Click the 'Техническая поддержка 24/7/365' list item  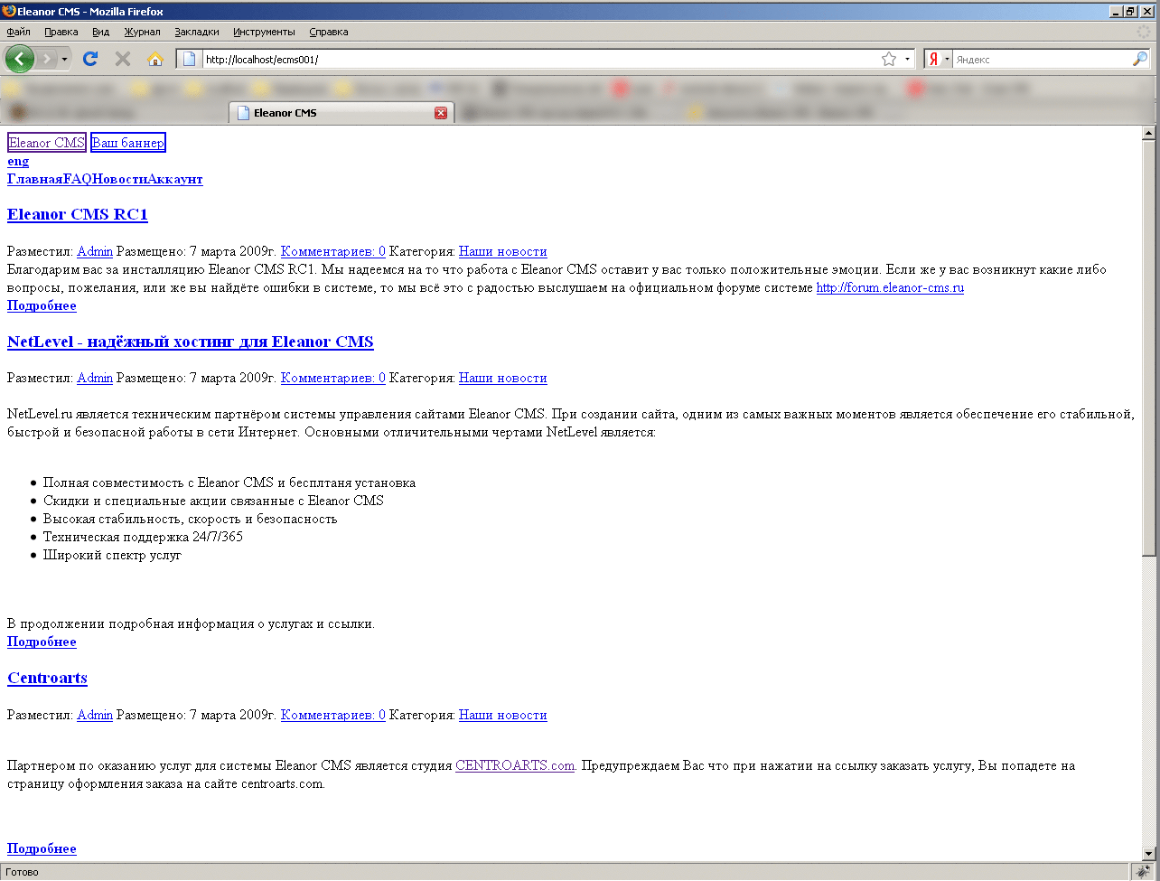143,537
